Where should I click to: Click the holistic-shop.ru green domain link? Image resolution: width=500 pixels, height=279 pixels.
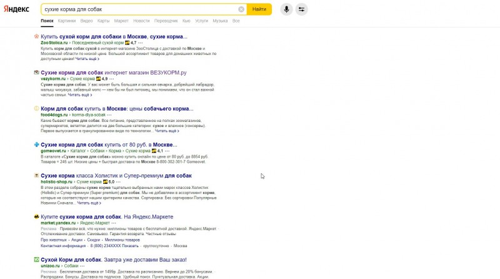(56, 182)
